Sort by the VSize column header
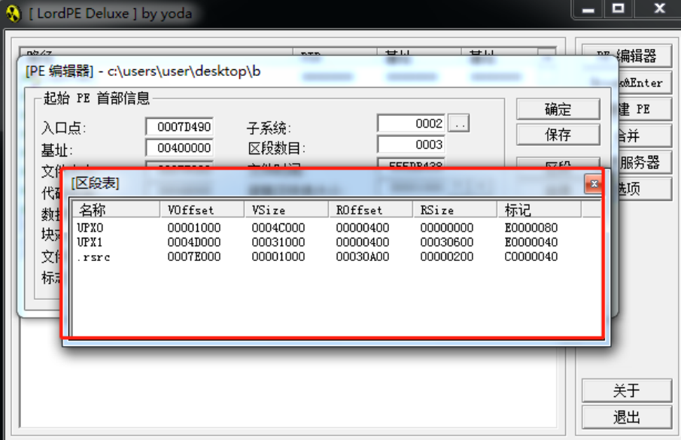Screen dimensions: 681x440 click(286, 210)
